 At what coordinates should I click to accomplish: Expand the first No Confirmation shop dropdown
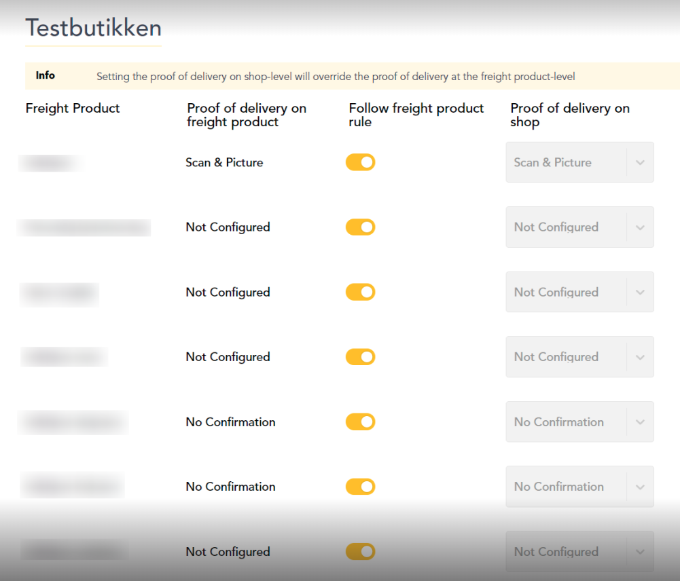(580, 422)
